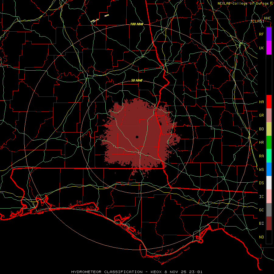This screenshot has height=274, width=274.
Task: Click the RA light green legend swatch
Action: (x=269, y=156)
